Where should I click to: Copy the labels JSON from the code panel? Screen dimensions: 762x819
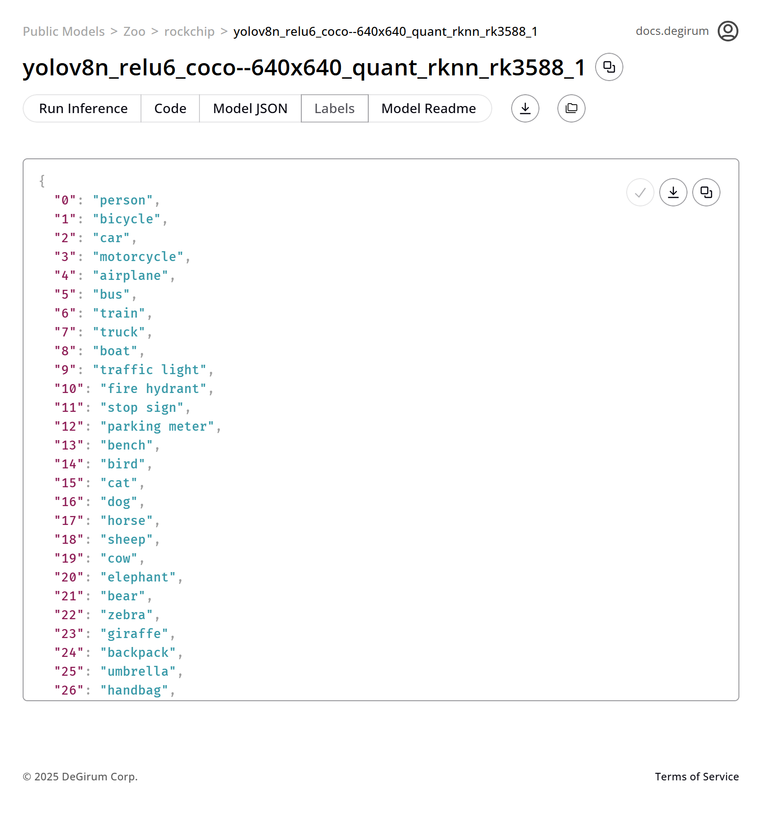pyautogui.click(x=706, y=192)
